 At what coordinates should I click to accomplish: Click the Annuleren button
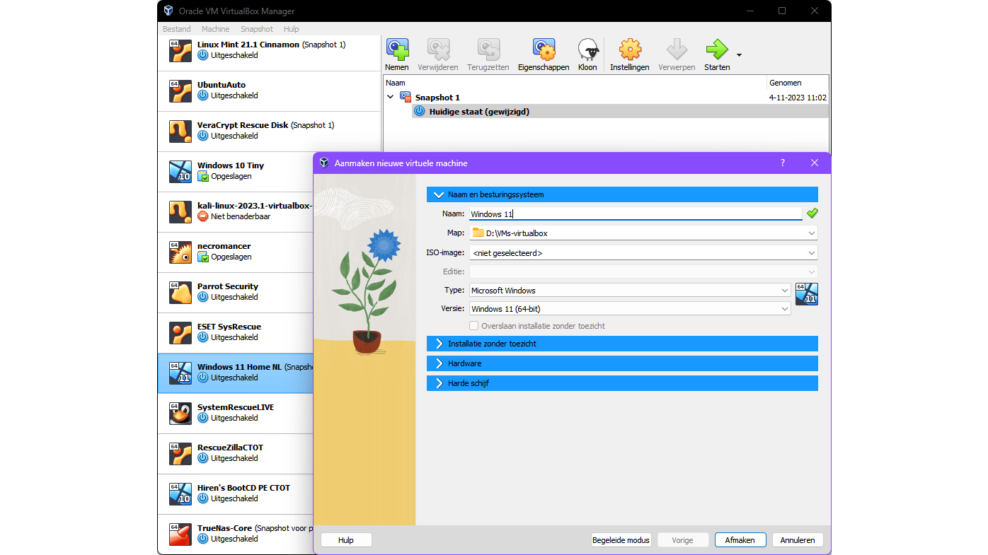(x=798, y=540)
